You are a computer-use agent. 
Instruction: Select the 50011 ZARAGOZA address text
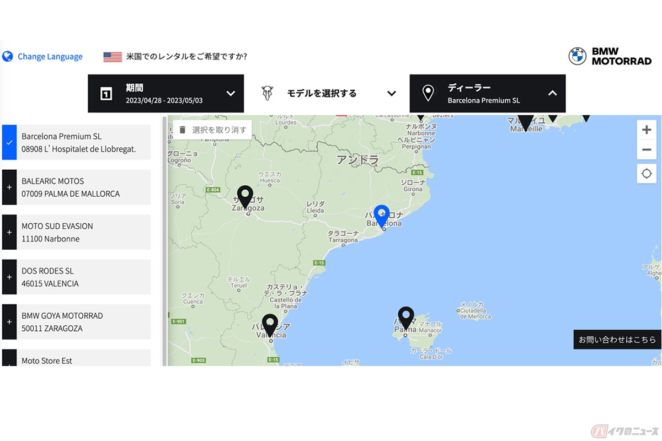tap(52, 328)
